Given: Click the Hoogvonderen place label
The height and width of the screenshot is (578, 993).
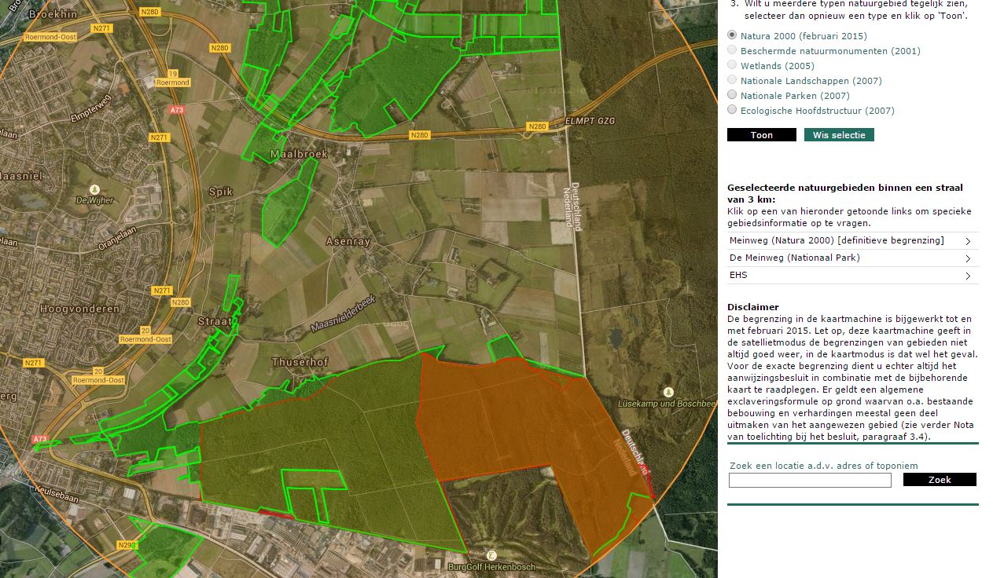Looking at the screenshot, I should point(79,309).
